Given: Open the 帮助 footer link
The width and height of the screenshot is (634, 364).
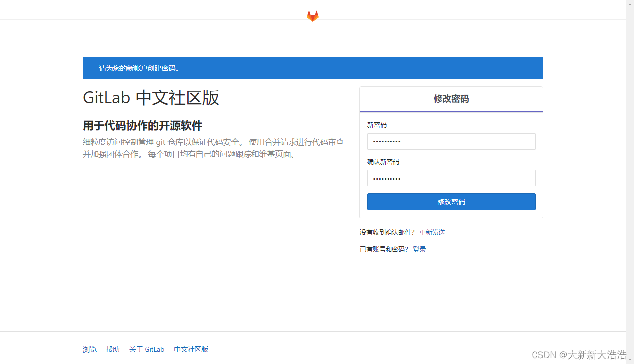Looking at the screenshot, I should pyautogui.click(x=113, y=349).
